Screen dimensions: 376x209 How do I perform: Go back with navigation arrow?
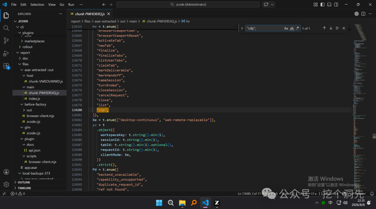pyautogui.click(x=104, y=4)
